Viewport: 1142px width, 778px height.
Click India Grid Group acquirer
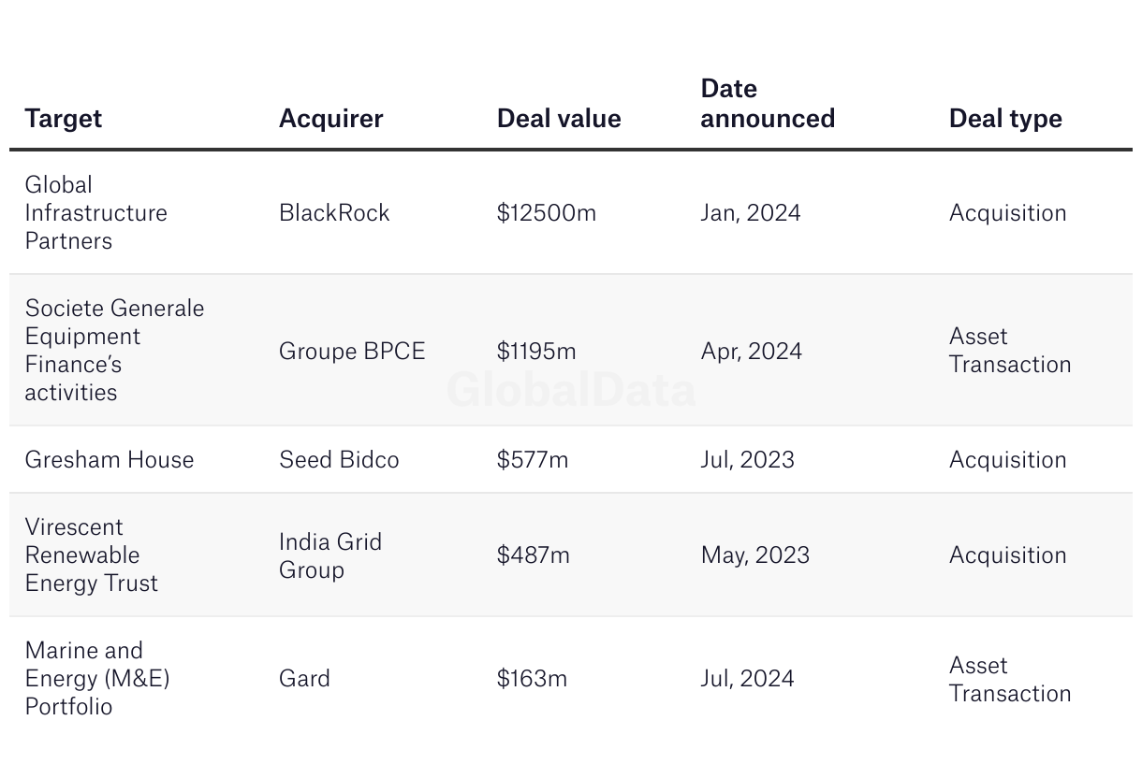pos(330,555)
